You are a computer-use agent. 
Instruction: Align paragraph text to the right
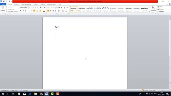(53, 11)
